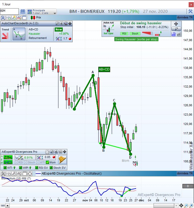Viewport: 194px width, 208px height.
Task: Open the hammer settings button in swing panel
Action: pos(176,29)
